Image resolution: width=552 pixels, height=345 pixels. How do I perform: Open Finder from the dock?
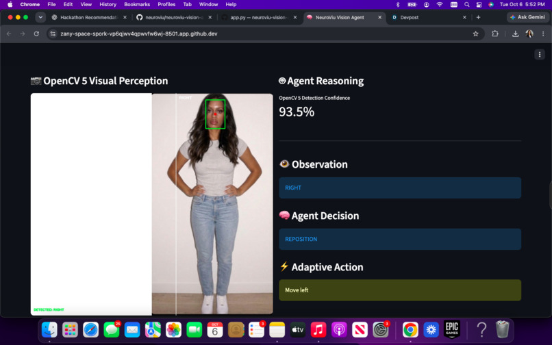coord(49,330)
